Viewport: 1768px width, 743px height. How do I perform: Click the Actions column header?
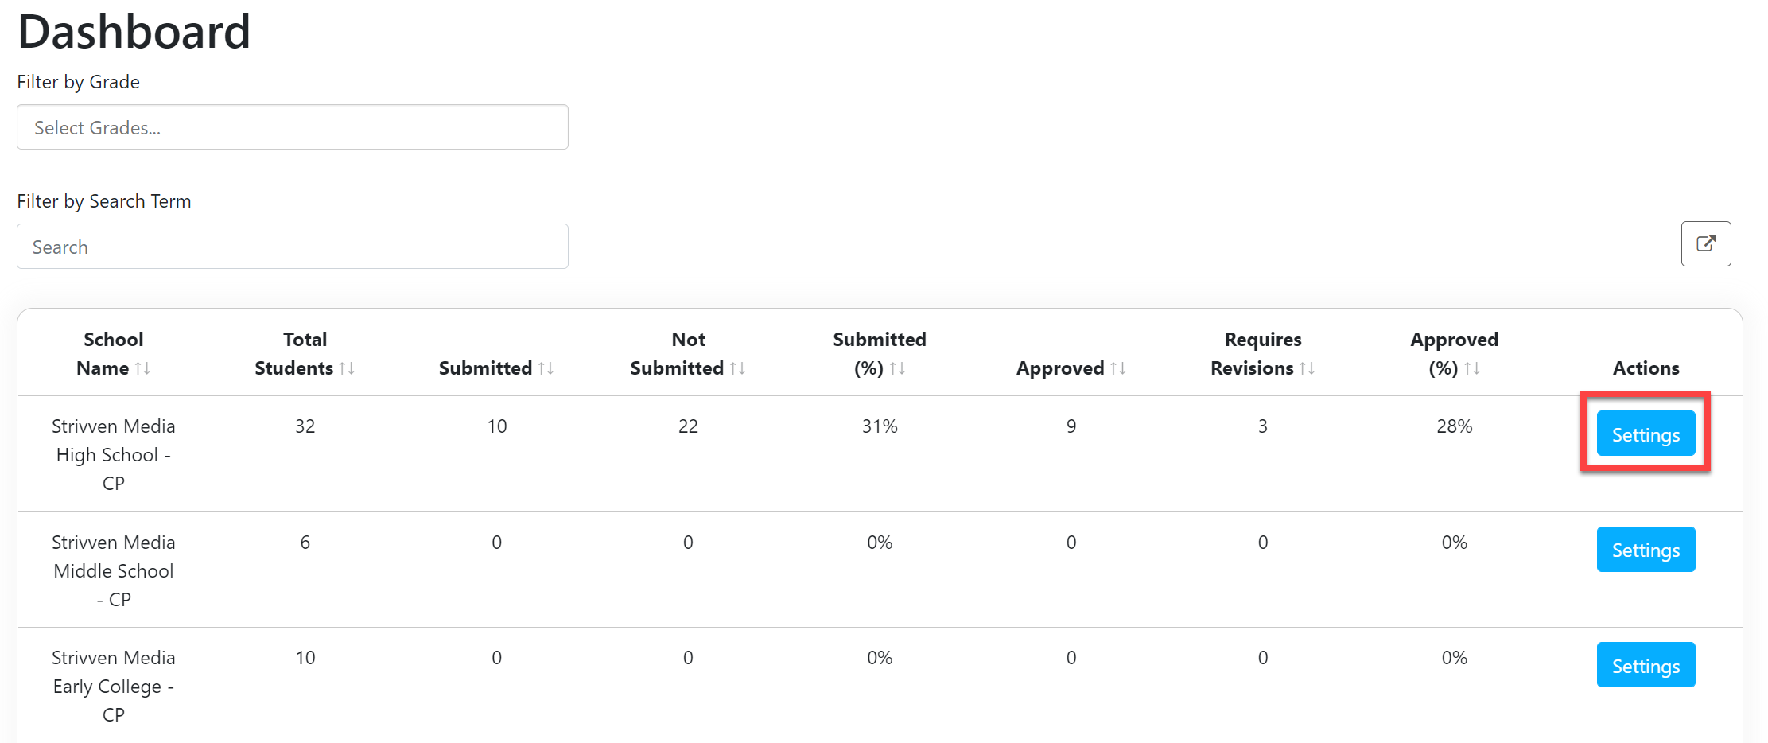pyautogui.click(x=1646, y=368)
